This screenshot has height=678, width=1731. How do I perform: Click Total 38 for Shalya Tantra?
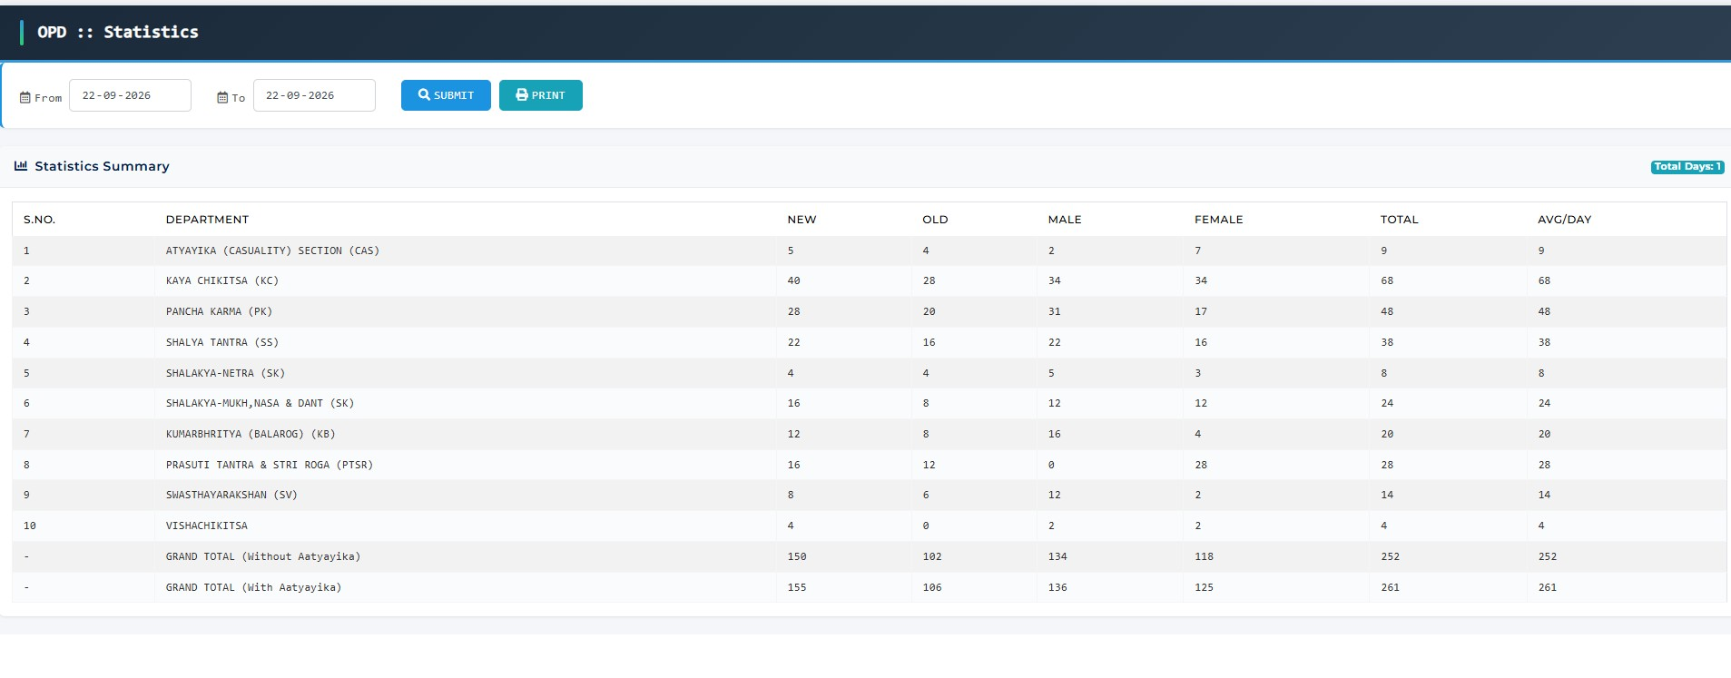point(1387,342)
